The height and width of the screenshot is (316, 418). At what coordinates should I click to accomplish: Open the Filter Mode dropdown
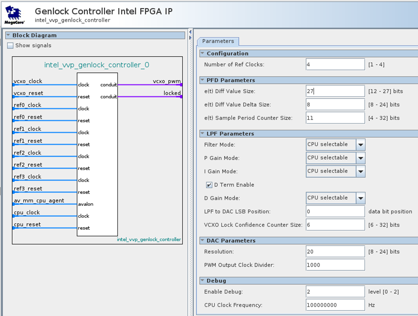361,144
